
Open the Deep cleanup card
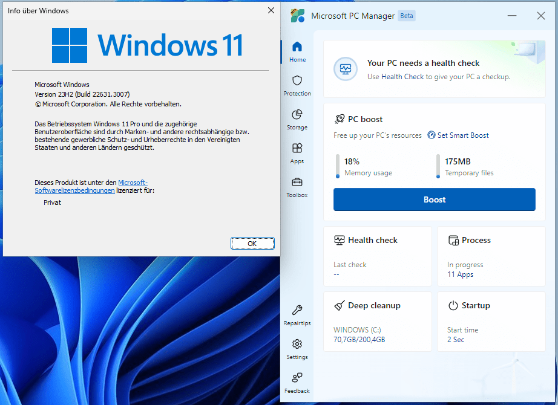(x=377, y=322)
